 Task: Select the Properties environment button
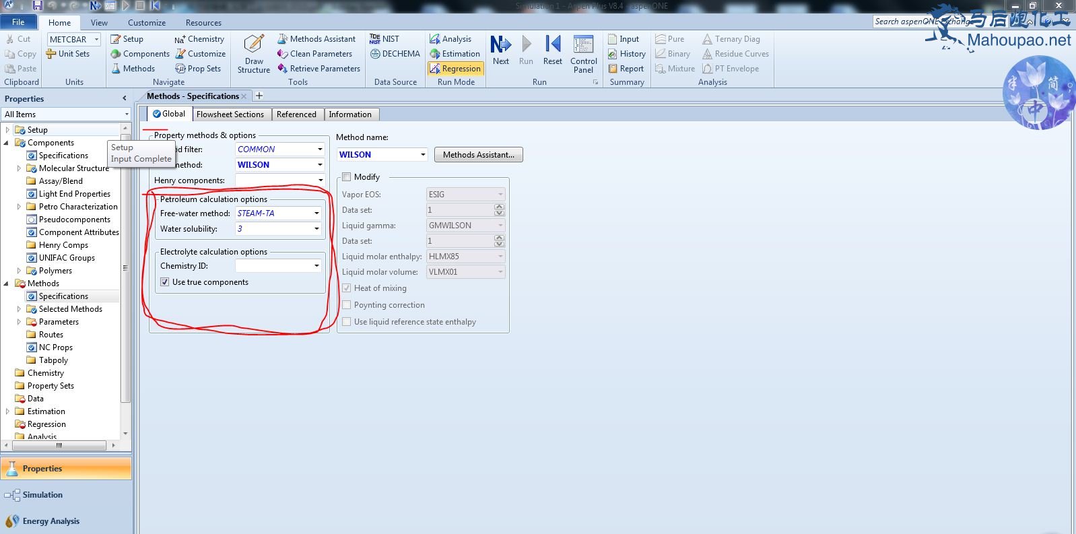click(x=66, y=469)
